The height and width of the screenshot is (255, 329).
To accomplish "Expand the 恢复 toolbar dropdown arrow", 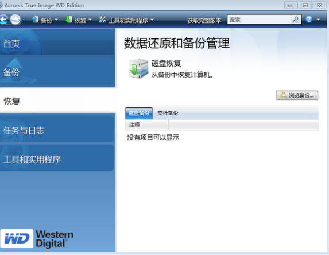I will pos(90,20).
